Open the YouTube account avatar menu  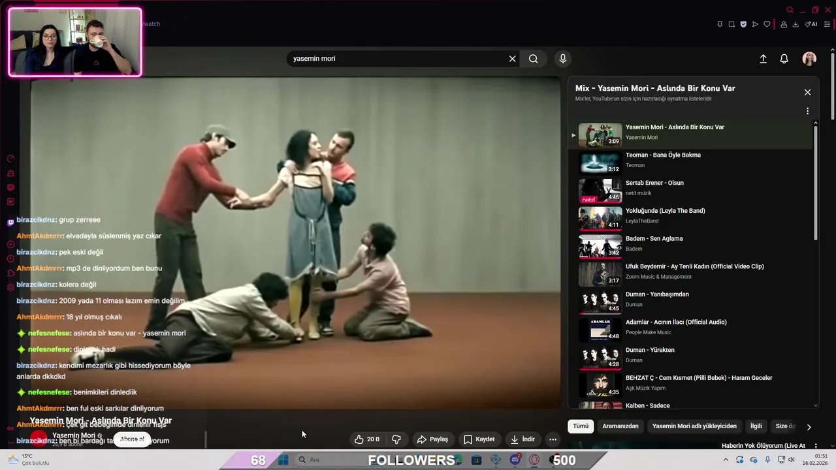tap(809, 59)
